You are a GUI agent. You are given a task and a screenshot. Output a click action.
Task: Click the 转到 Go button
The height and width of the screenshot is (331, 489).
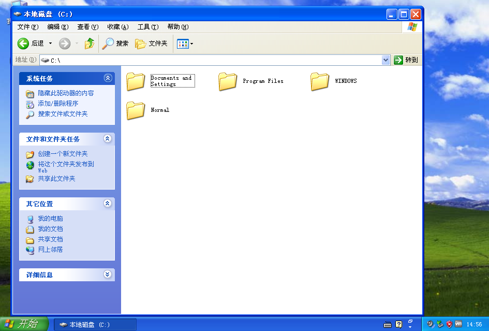(x=406, y=60)
